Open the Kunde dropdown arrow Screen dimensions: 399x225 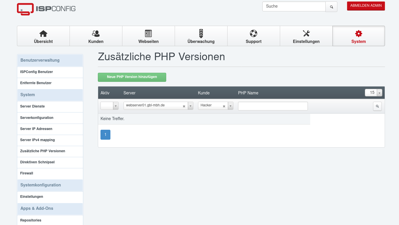230,106
